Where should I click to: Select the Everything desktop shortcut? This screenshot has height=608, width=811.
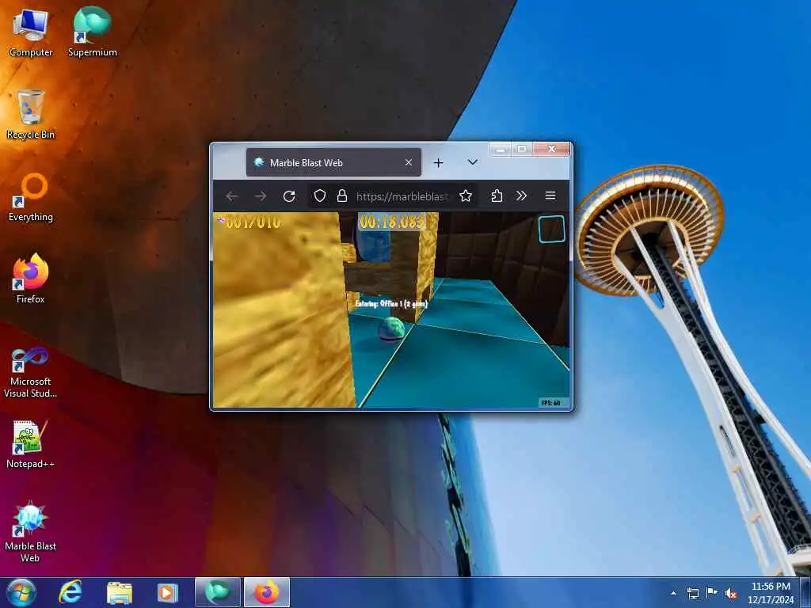tap(31, 197)
